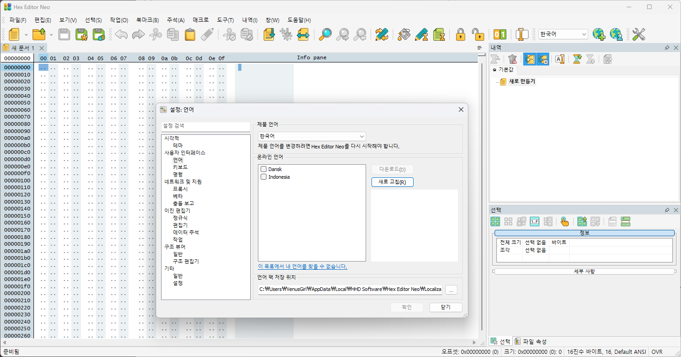Open the 편집(E) menu
The height and width of the screenshot is (357, 681).
[43, 20]
